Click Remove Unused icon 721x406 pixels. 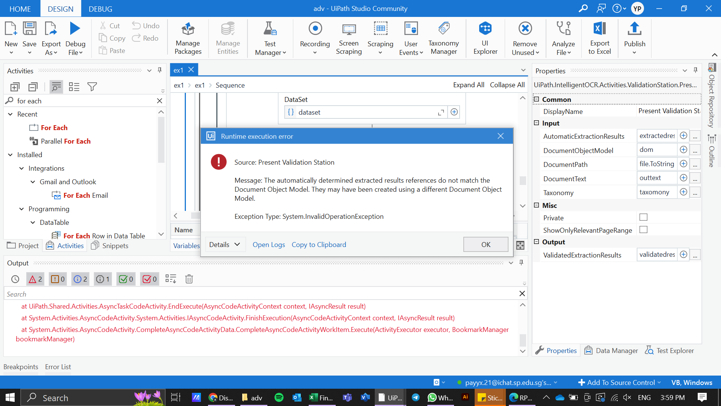click(x=525, y=29)
